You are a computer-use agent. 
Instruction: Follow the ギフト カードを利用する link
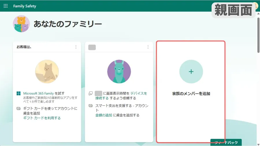point(42,118)
